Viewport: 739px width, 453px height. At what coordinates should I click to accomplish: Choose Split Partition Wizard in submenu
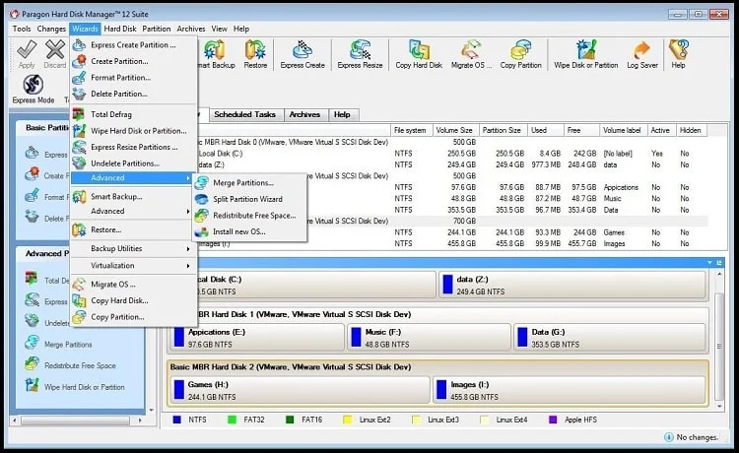pos(250,199)
